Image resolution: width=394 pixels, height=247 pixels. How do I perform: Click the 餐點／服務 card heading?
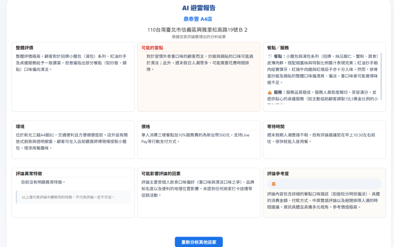(x=278, y=48)
